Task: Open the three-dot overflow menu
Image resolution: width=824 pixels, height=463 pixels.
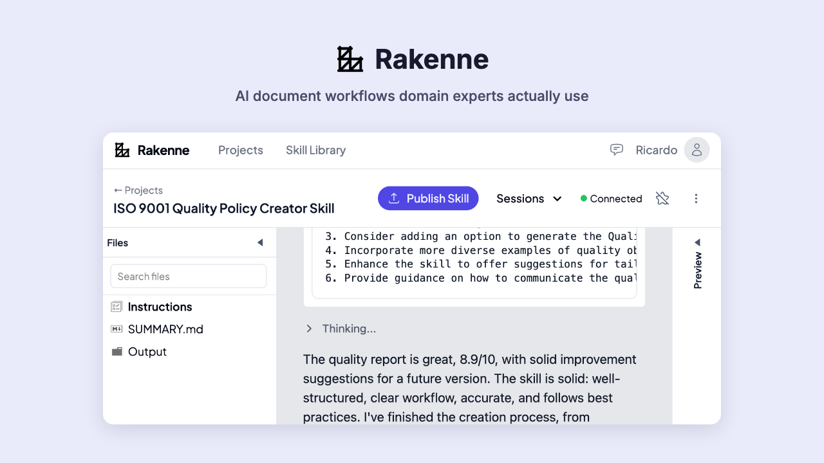Action: click(696, 198)
